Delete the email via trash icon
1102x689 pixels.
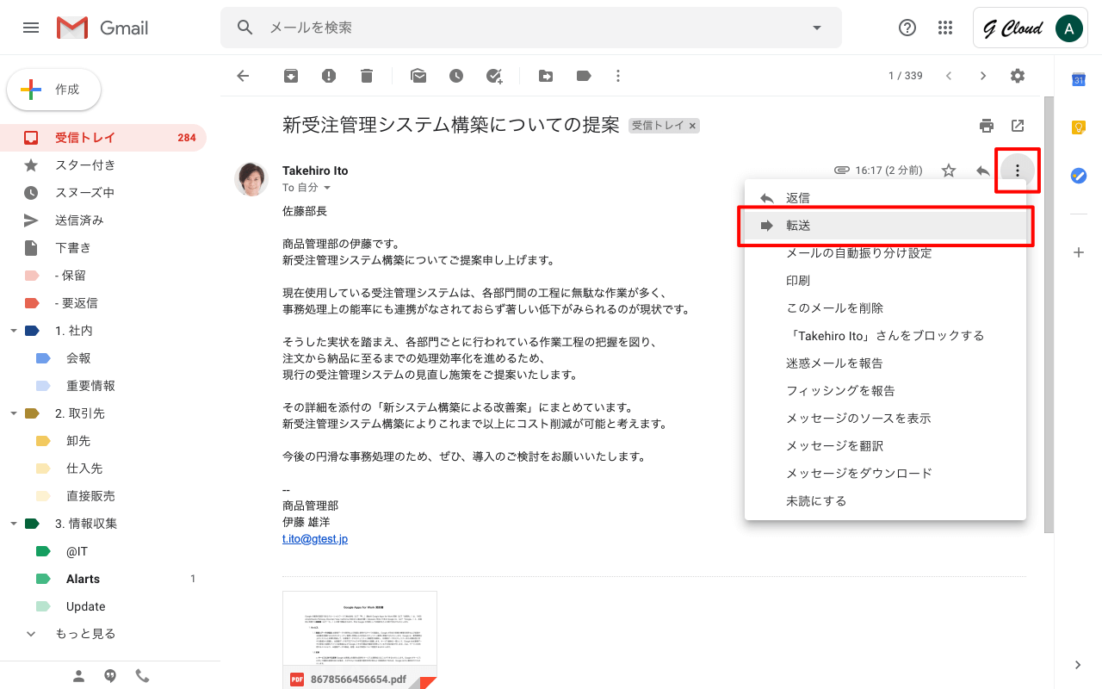point(367,76)
